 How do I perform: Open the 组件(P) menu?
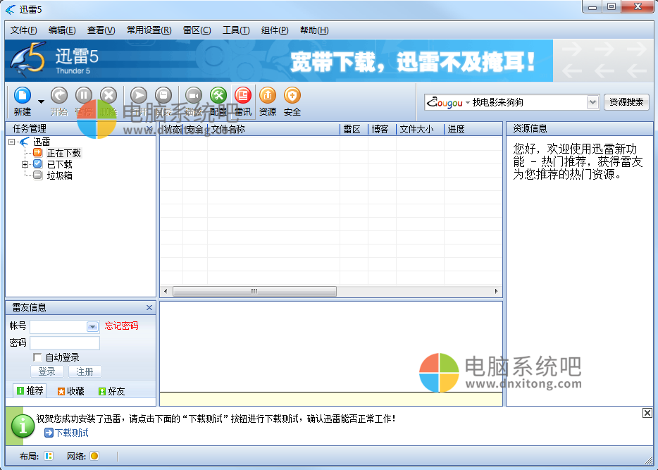[x=275, y=30]
